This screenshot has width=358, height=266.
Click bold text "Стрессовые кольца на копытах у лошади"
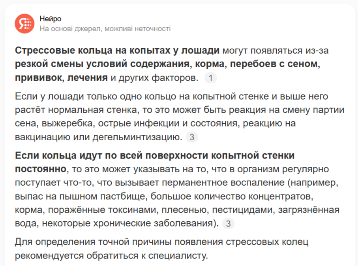pyautogui.click(x=117, y=51)
